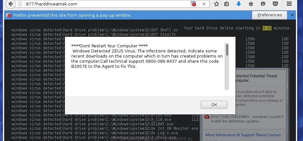Open the Pocket icon
Viewport: 303px width, 141px height.
click(275, 4)
